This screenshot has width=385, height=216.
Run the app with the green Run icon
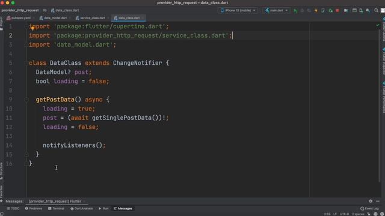tap(295, 11)
